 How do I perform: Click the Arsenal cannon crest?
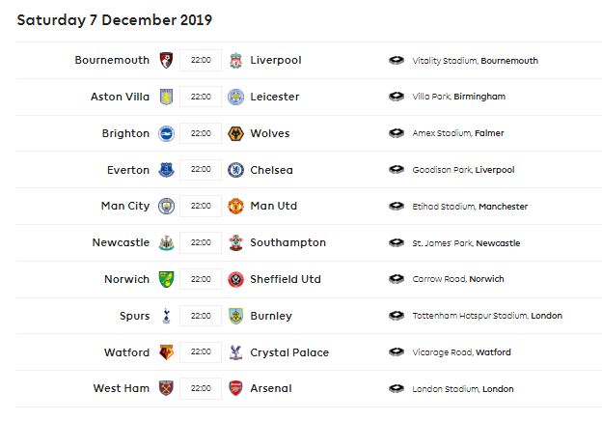[x=236, y=388]
